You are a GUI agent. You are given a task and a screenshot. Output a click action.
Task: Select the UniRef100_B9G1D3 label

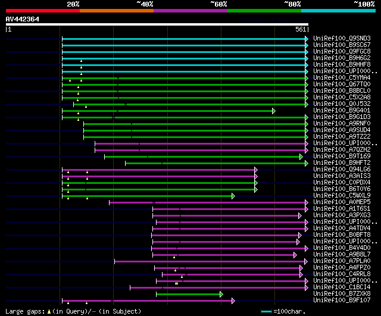pos(342,117)
